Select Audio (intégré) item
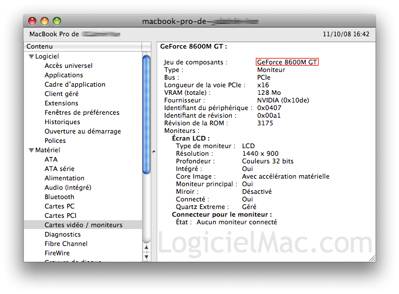Viewport: 399px width, 294px height. point(68,187)
